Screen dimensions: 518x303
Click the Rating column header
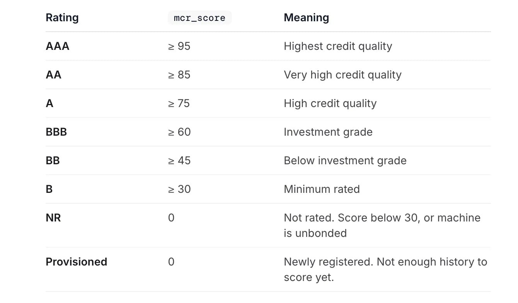[x=62, y=18]
